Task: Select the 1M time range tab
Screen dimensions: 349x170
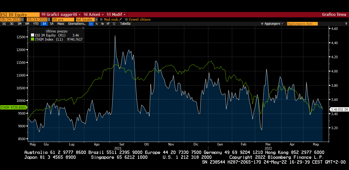Action: pyautogui.click(x=19, y=24)
